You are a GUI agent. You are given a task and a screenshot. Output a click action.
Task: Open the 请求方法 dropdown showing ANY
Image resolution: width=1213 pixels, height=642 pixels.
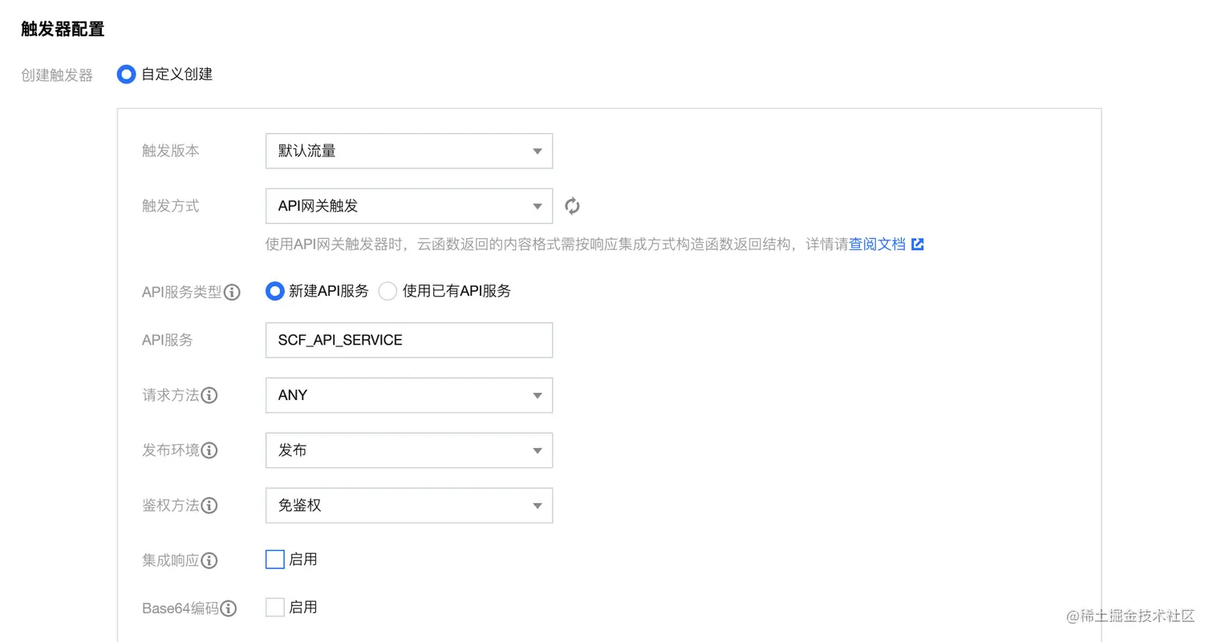(409, 395)
